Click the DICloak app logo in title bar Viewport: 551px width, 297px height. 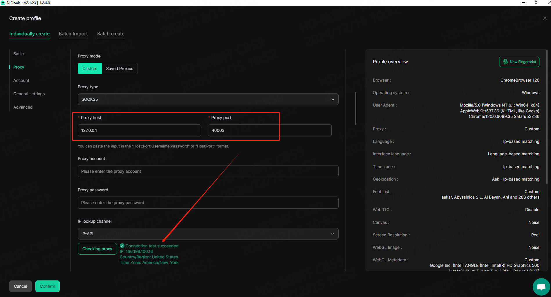click(x=3, y=3)
